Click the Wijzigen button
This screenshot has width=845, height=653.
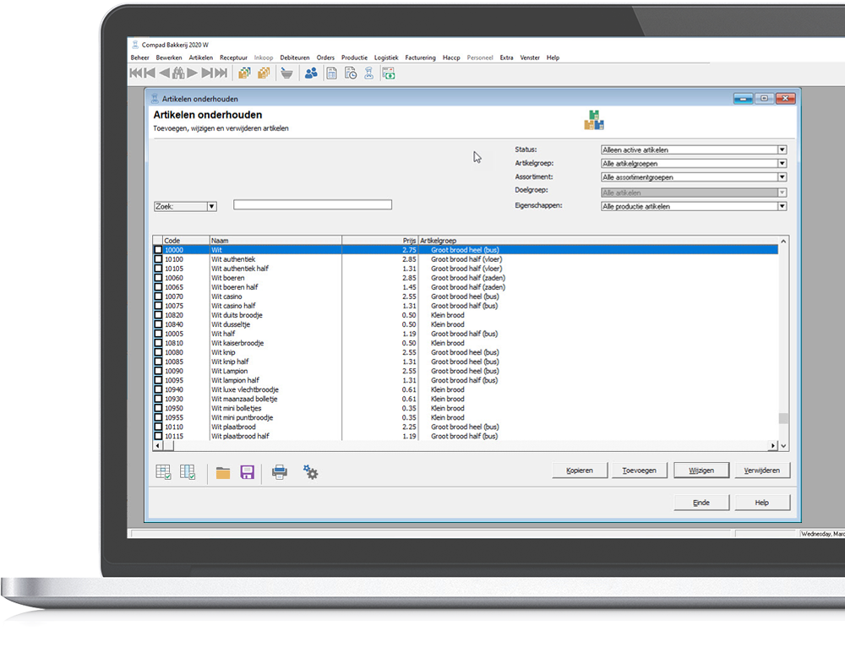coord(701,471)
